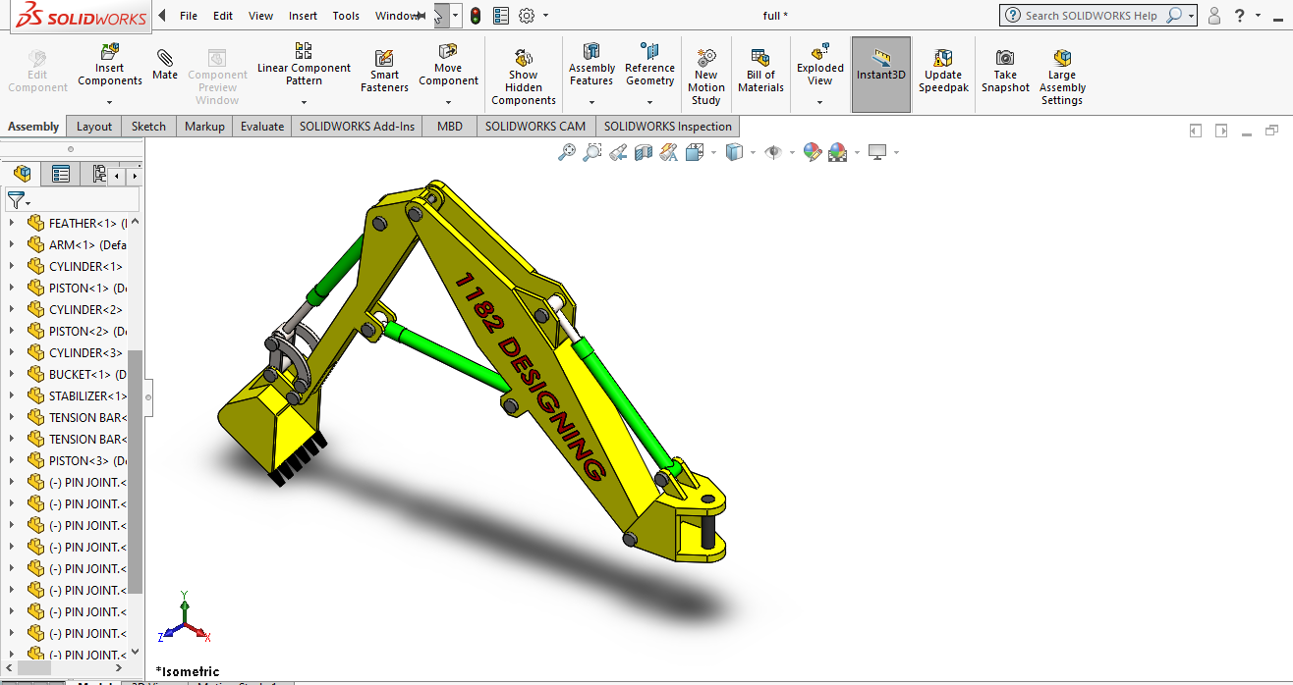Select the Move Component tool
The height and width of the screenshot is (685, 1293).
(448, 65)
